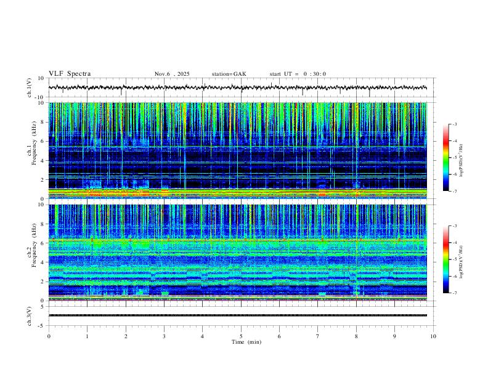This screenshot has height=377, width=488.
Task: Click the "VLF Spectra" plot title
Action: pos(70,74)
